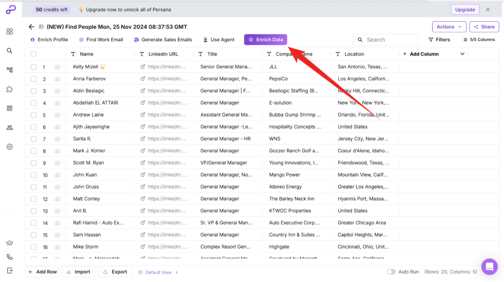Image resolution: width=504 pixels, height=282 pixels.
Task: Select the PepsiCo company cell
Action: click(x=296, y=79)
